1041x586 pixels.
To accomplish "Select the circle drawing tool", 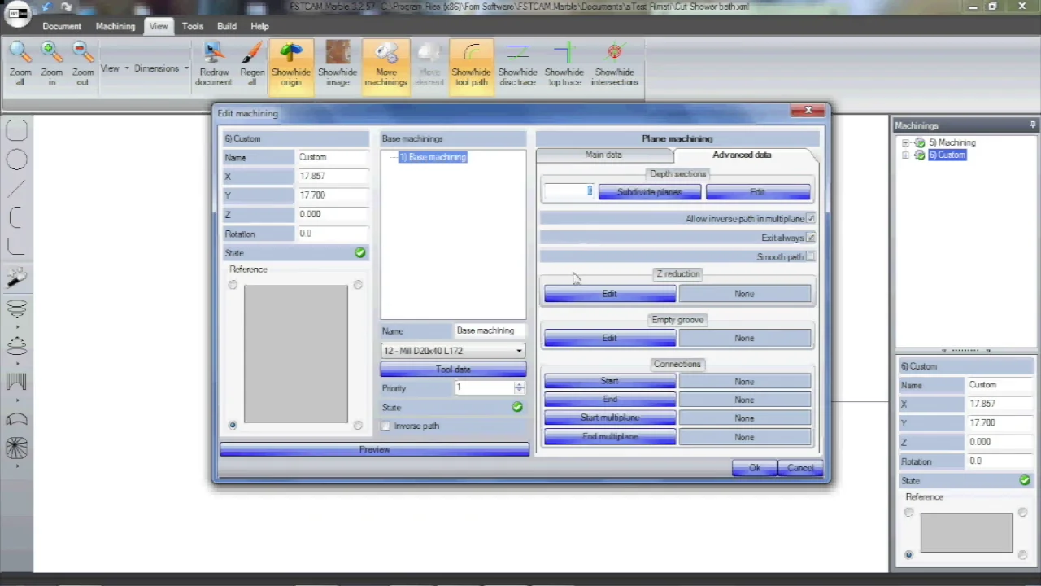I will 16,160.
